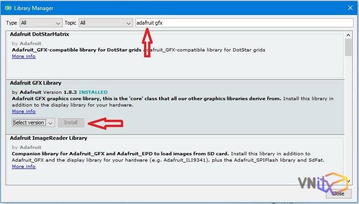Select the Adafruit DotStarMatrix library entry
Image resolution: width=359 pixels, height=204 pixels.
coord(40,35)
